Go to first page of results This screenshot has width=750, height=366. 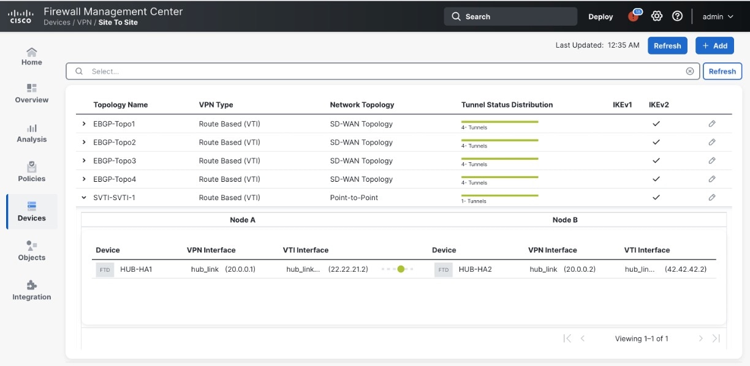pyautogui.click(x=567, y=338)
